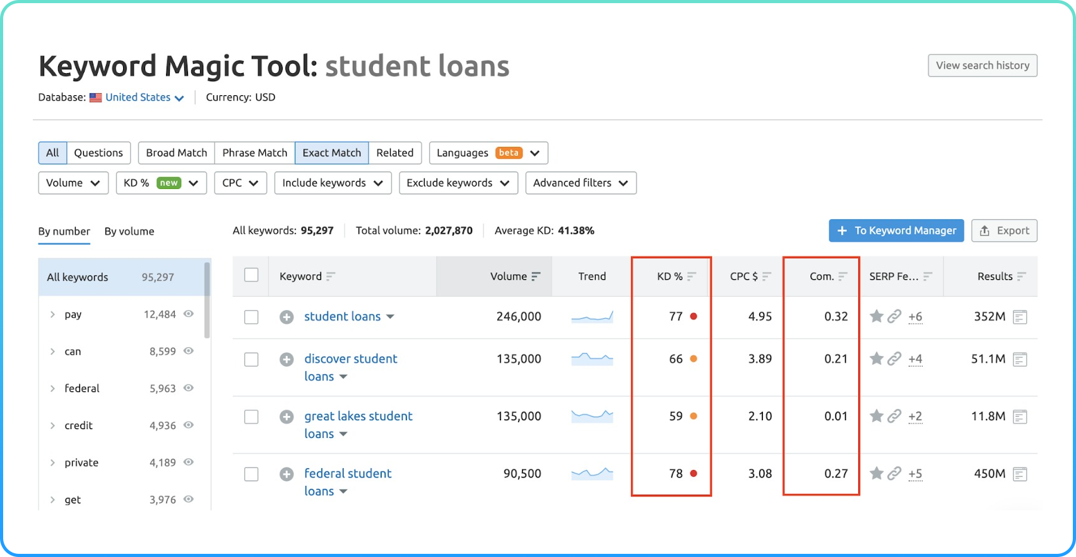Click SERP results icon for student loans row
1076x557 pixels.
1019,317
